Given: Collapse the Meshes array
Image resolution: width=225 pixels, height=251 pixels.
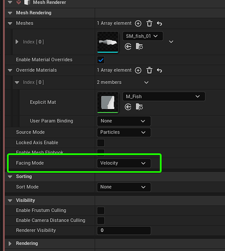Looking at the screenshot, I should click(x=10, y=23).
